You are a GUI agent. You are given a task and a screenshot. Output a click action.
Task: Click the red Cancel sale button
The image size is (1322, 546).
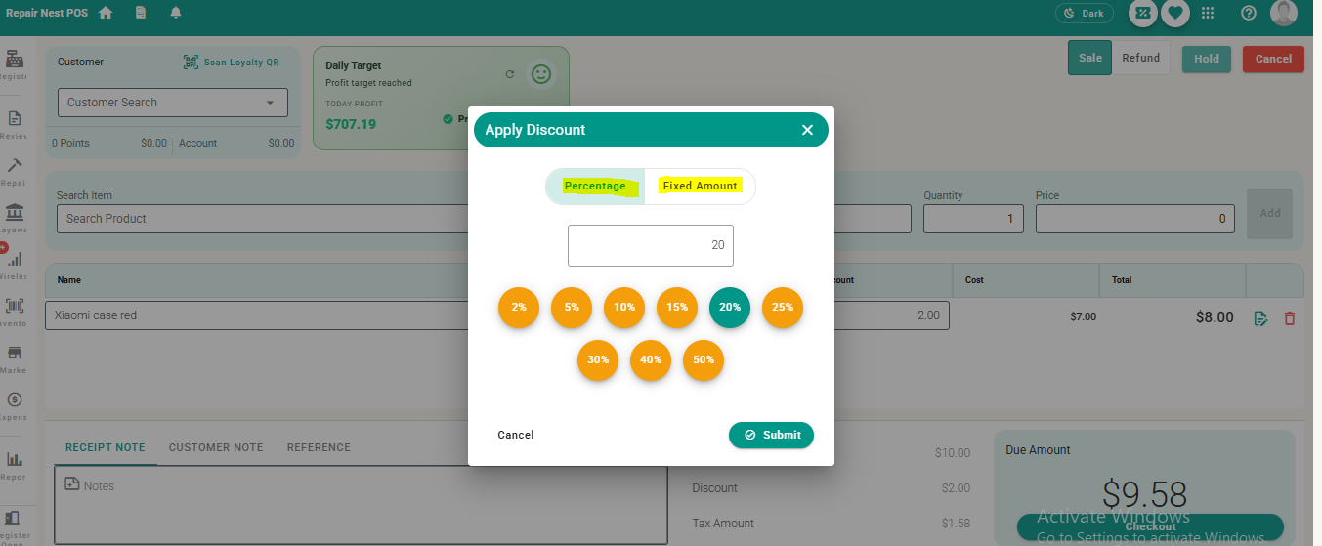pos(1273,59)
